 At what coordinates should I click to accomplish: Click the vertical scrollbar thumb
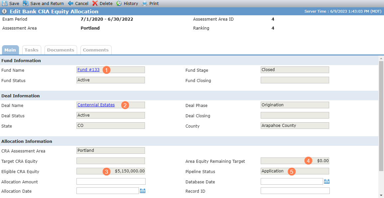[x=381, y=116]
